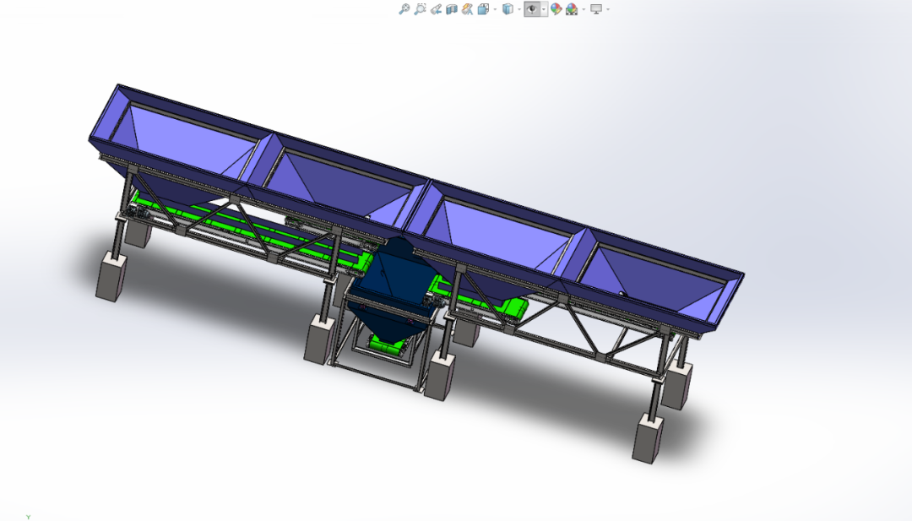
Task: Toggle the Hide/Show Items eye icon
Action: click(531, 9)
